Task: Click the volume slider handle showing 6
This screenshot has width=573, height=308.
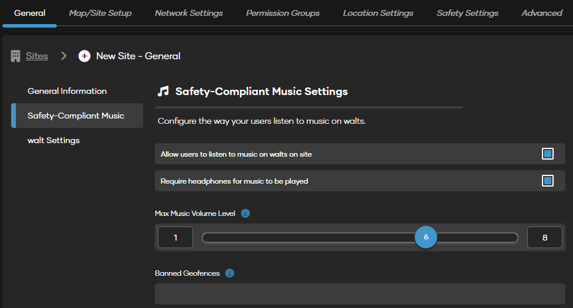Action: (426, 237)
